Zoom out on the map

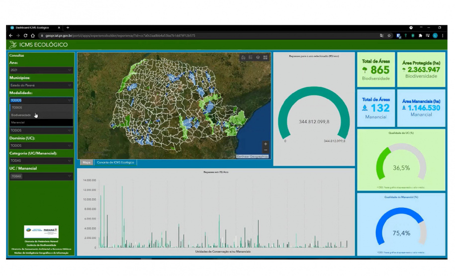[266, 150]
